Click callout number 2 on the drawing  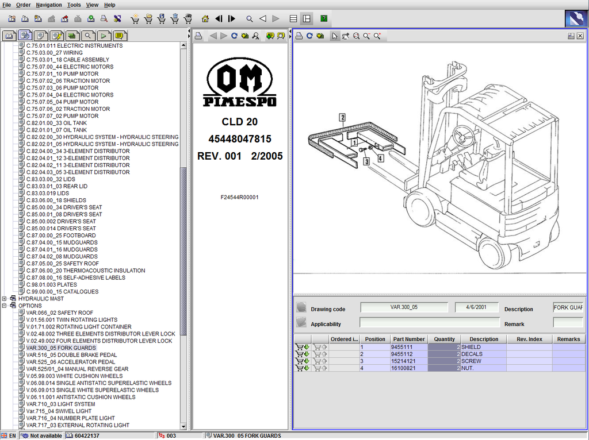coord(342,117)
